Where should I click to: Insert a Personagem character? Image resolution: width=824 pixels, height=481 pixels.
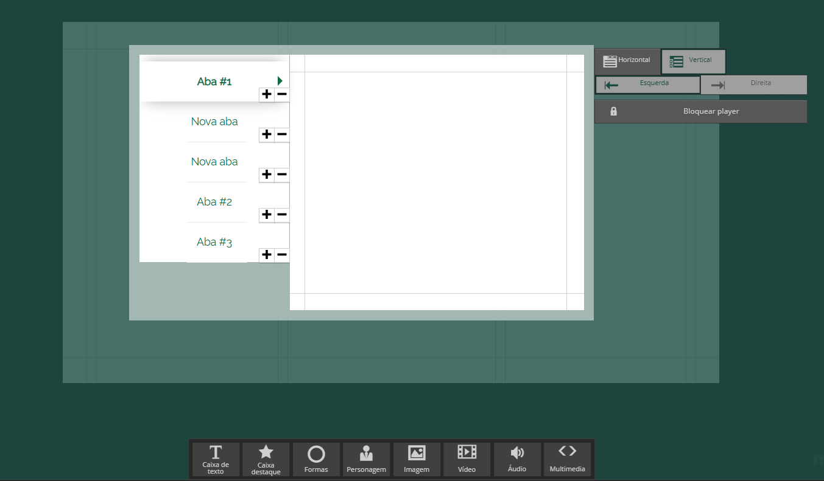pos(366,459)
